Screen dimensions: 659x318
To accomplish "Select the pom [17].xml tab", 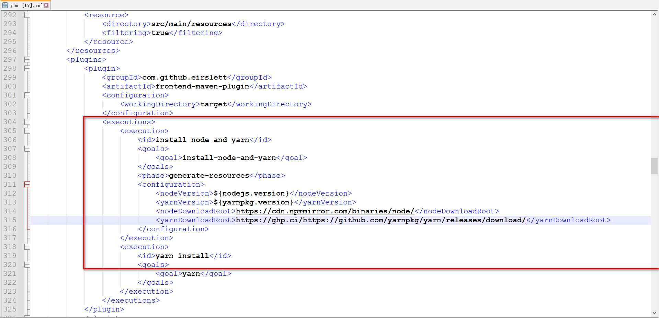I will (26, 5).
